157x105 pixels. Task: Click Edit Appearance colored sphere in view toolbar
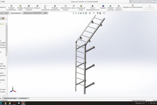point(98,13)
